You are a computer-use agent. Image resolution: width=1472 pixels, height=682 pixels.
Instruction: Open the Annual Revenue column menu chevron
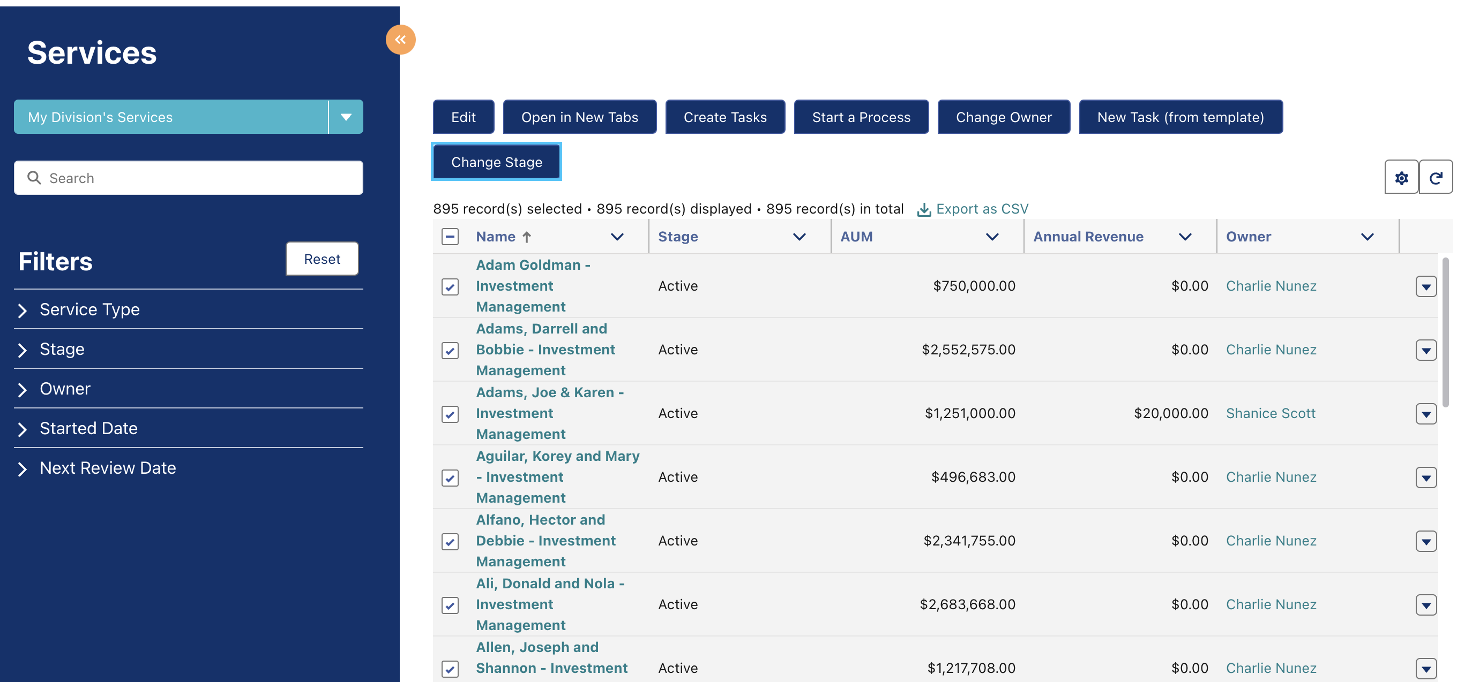[1185, 237]
